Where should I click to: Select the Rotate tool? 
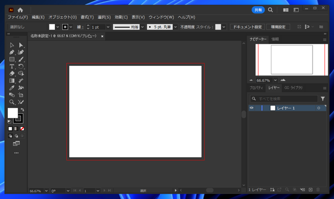click(21, 66)
